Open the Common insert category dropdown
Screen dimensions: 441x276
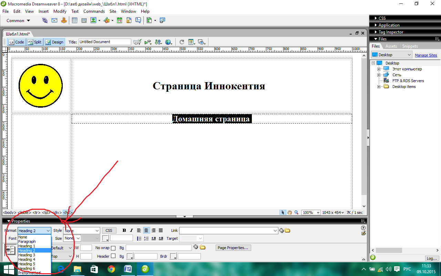18,21
